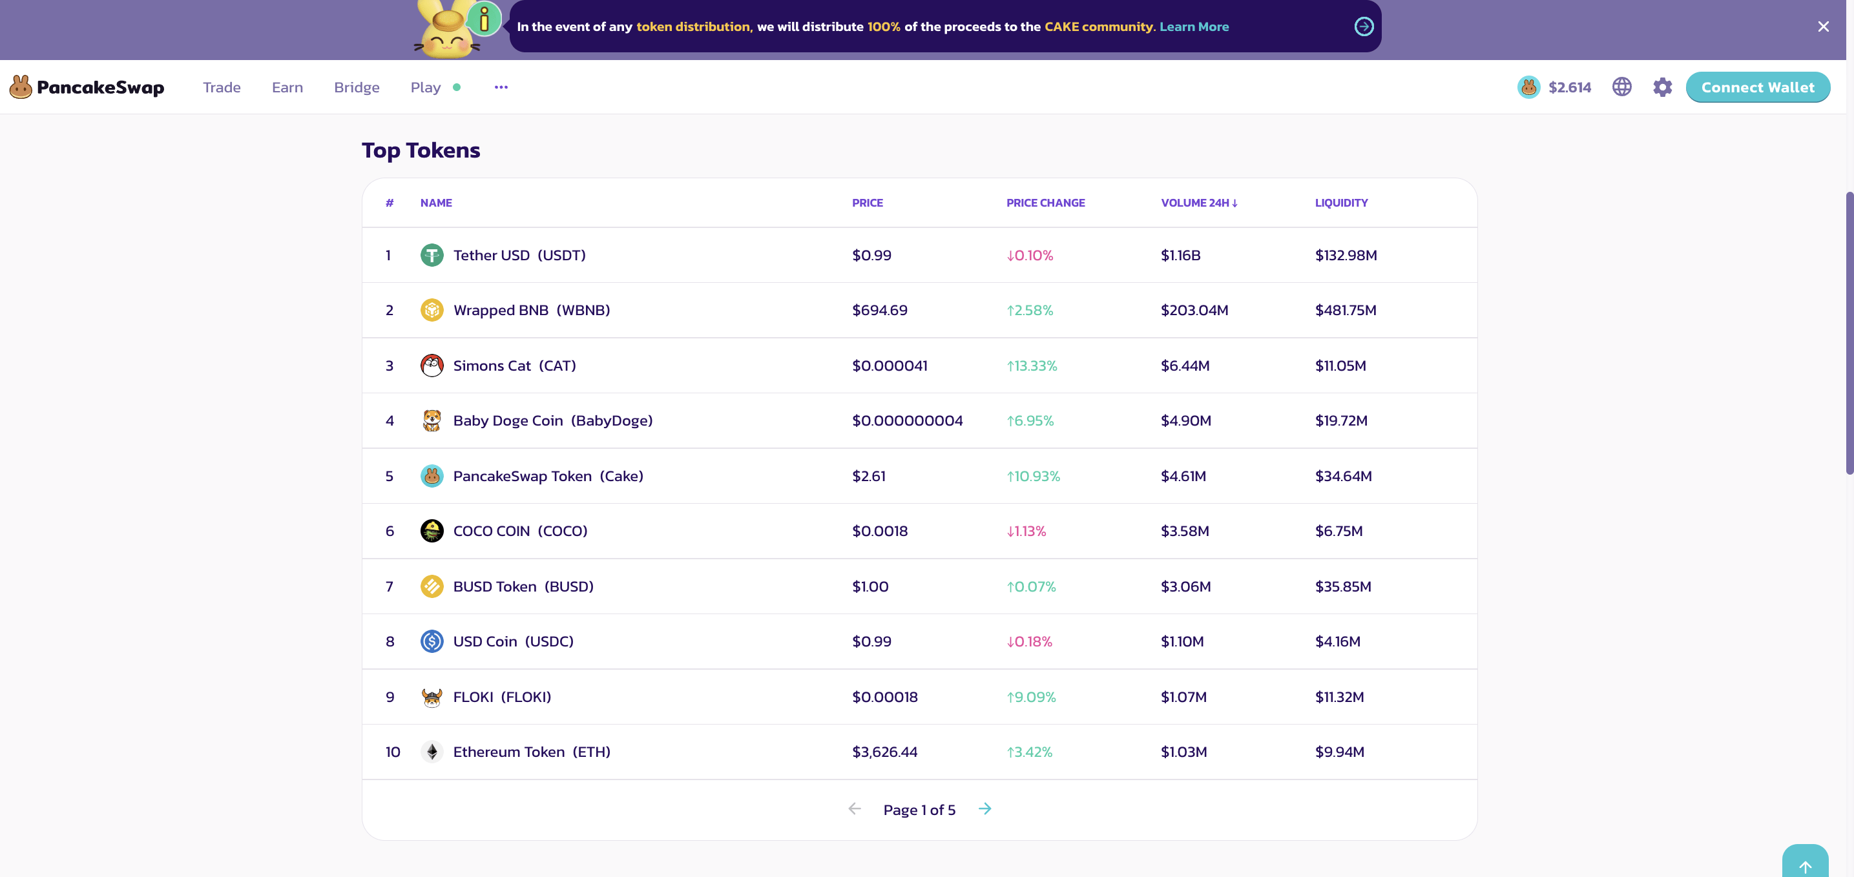Click the FLOKI token icon
Screen dimensions: 1854x877
[x=432, y=696]
